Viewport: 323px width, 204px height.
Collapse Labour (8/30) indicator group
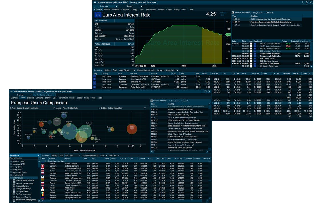(11, 178)
